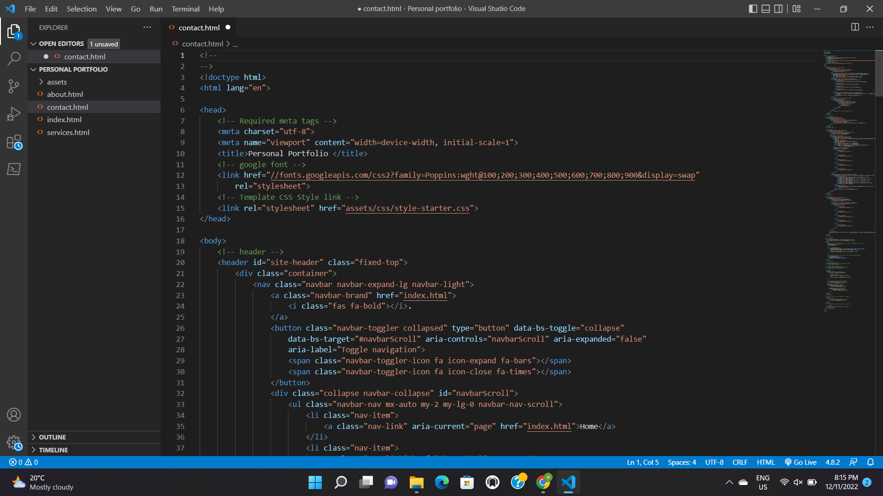The width and height of the screenshot is (883, 496).
Task: Open the Accounts menu icon
Action: click(14, 415)
